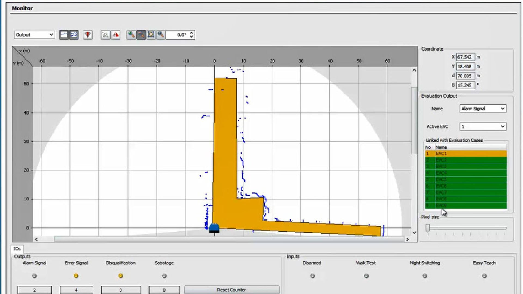Click the plot's vertical scrollbar thumb
523x294 pixels.
click(414, 121)
